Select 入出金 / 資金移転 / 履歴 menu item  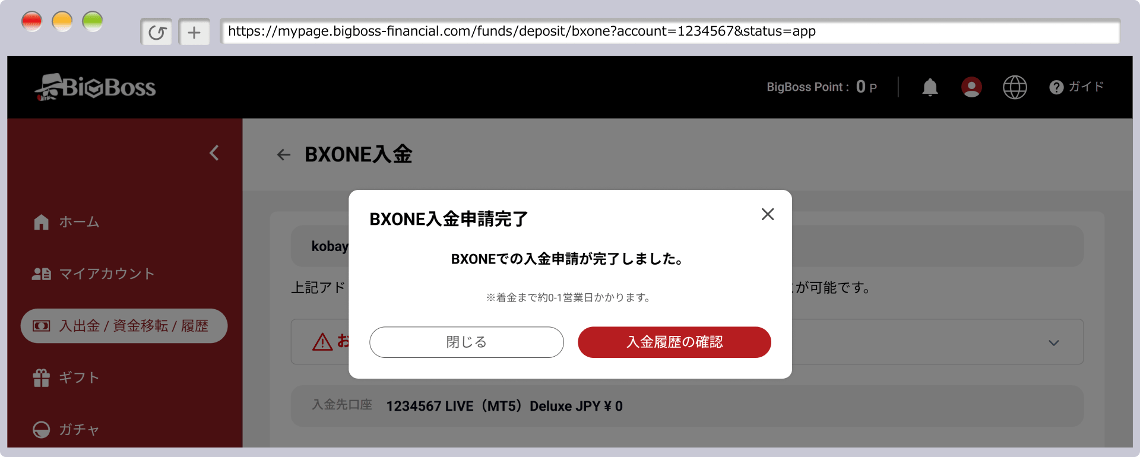(124, 326)
